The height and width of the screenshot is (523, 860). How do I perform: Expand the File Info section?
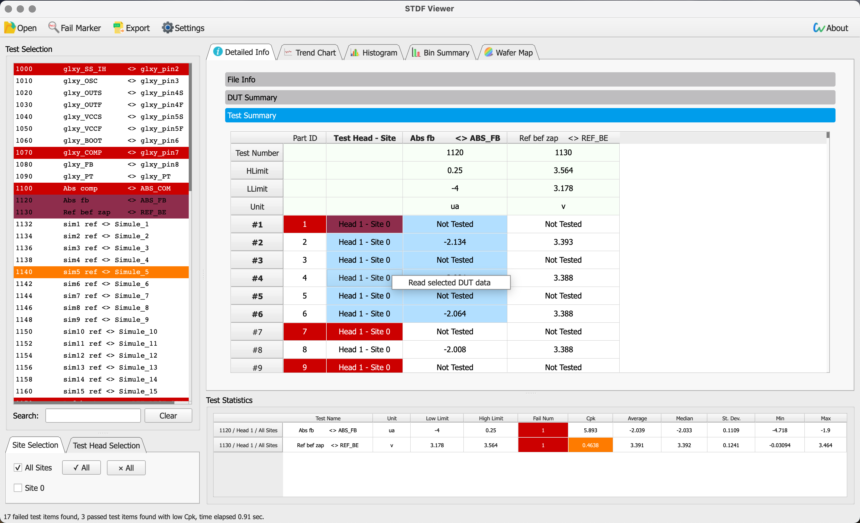530,79
